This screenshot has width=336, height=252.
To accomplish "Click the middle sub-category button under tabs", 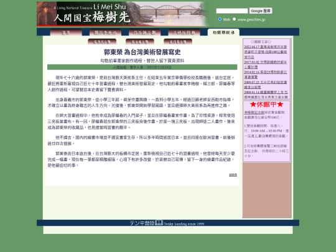I will [140, 42].
